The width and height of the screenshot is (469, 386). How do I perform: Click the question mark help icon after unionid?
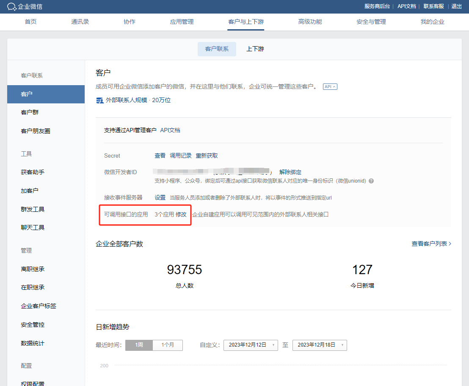tap(371, 181)
